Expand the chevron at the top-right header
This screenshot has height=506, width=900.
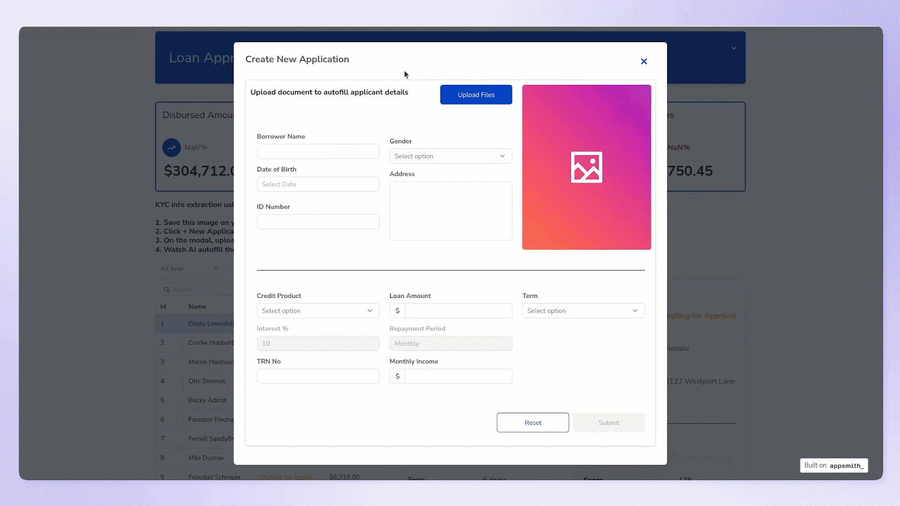733,48
